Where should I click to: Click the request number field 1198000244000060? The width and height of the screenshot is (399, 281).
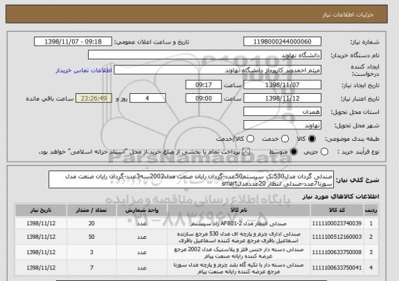(x=282, y=41)
